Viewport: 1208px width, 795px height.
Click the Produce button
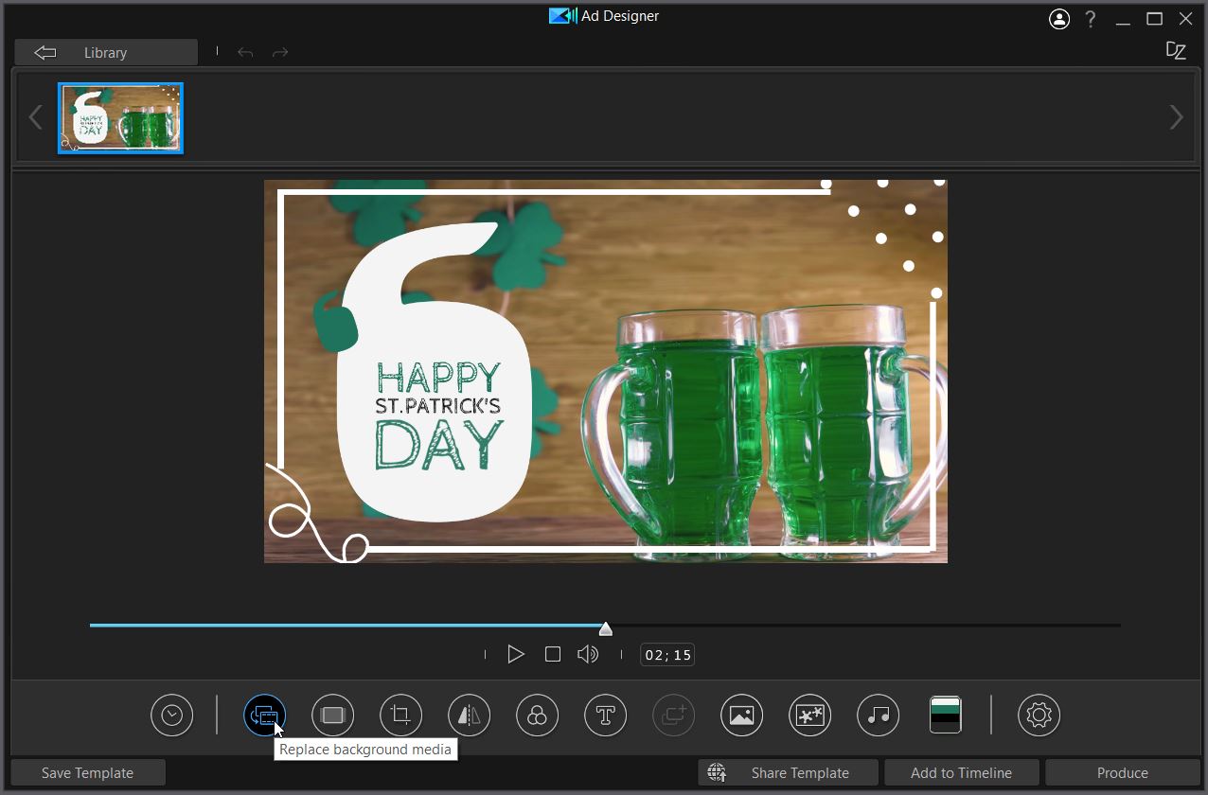click(x=1123, y=772)
